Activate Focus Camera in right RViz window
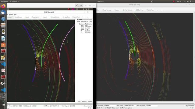This screenshot has height=109, width=195. point(107,10)
